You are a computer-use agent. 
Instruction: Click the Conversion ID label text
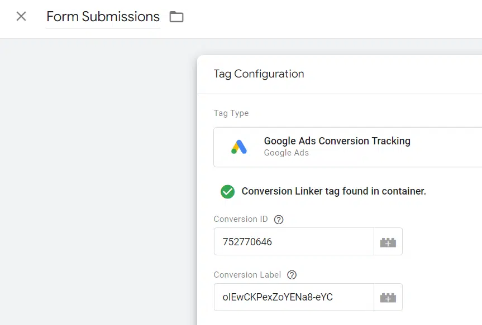pyautogui.click(x=241, y=219)
